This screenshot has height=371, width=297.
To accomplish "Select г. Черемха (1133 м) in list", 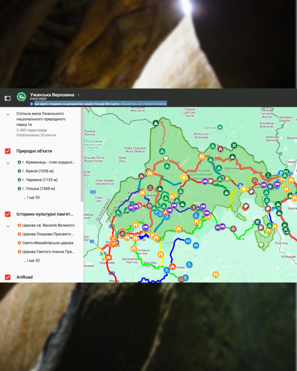I will tap(40, 180).
